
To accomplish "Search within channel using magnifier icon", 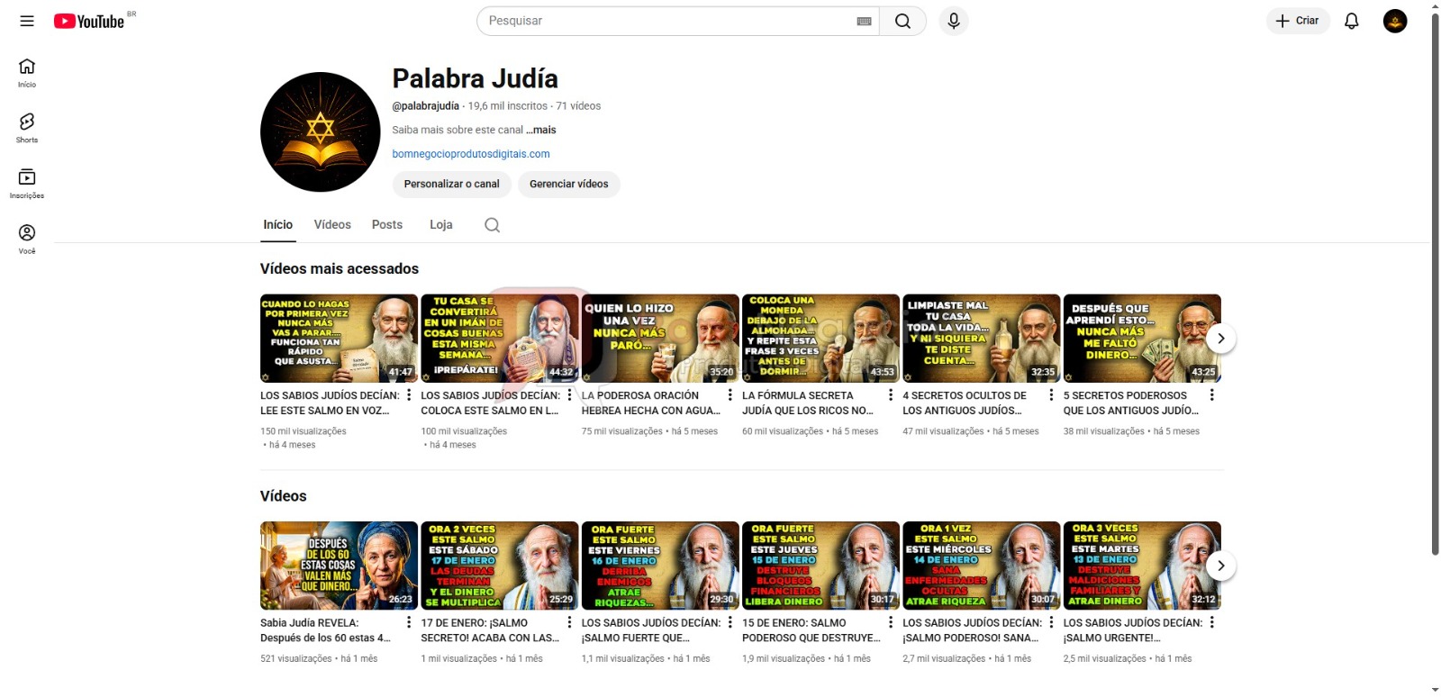I will 492,225.
